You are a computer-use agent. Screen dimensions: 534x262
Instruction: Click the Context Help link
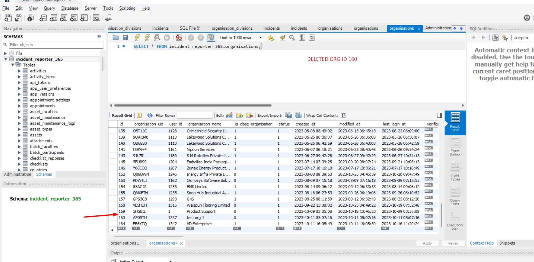pos(482,243)
